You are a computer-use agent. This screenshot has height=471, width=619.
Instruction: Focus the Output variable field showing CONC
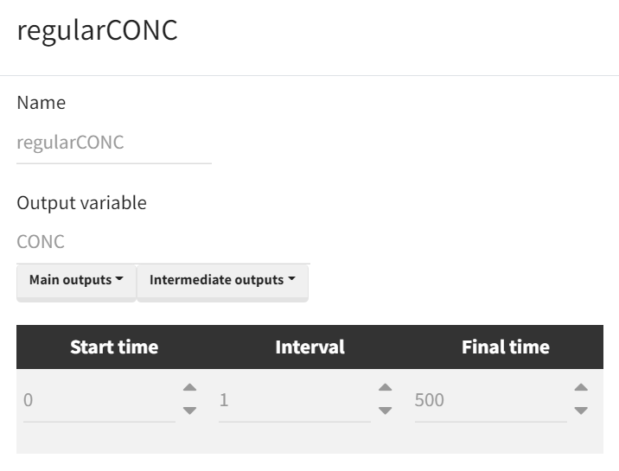point(163,242)
